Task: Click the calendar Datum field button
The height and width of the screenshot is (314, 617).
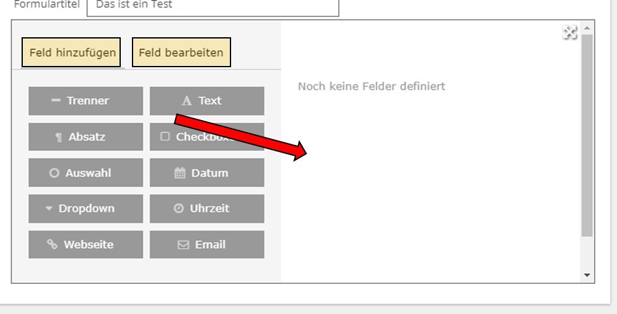Action: 207,173
